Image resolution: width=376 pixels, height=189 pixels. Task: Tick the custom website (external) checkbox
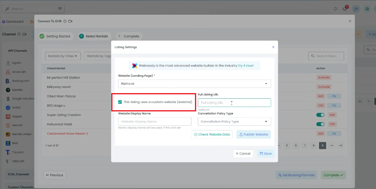[x=120, y=102]
